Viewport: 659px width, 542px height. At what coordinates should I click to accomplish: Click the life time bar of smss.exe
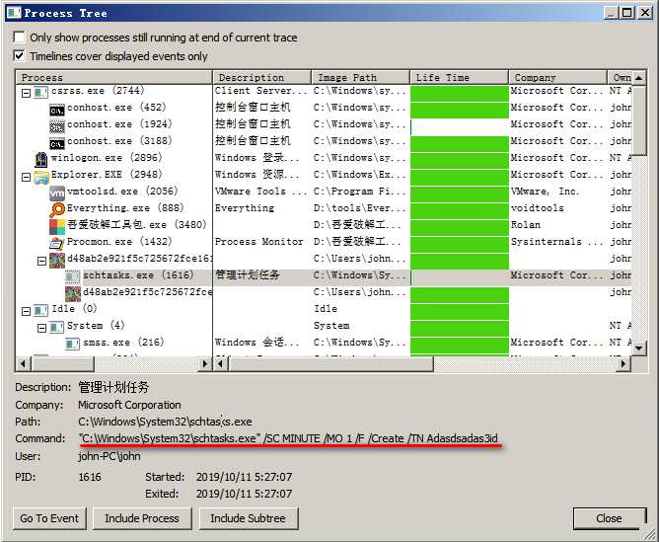click(x=460, y=346)
